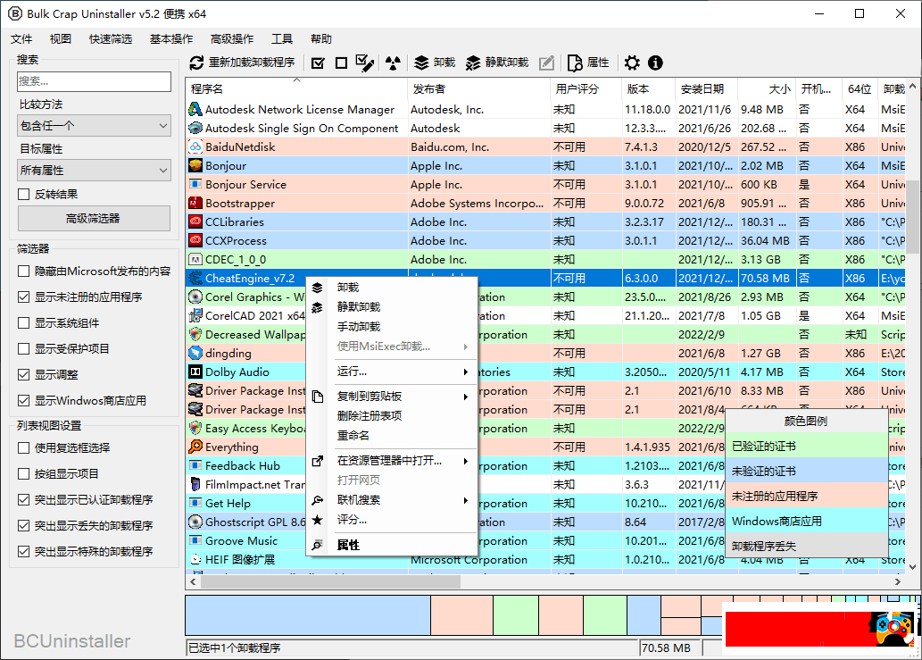Click the Ghostscript GPL row icon

coord(195,522)
